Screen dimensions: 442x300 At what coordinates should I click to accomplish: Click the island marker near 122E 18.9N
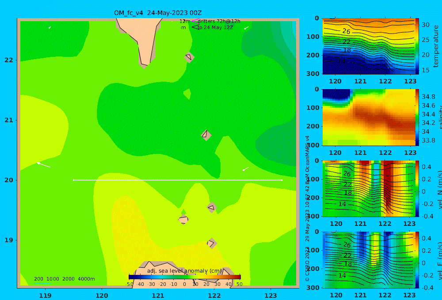coord(211,243)
